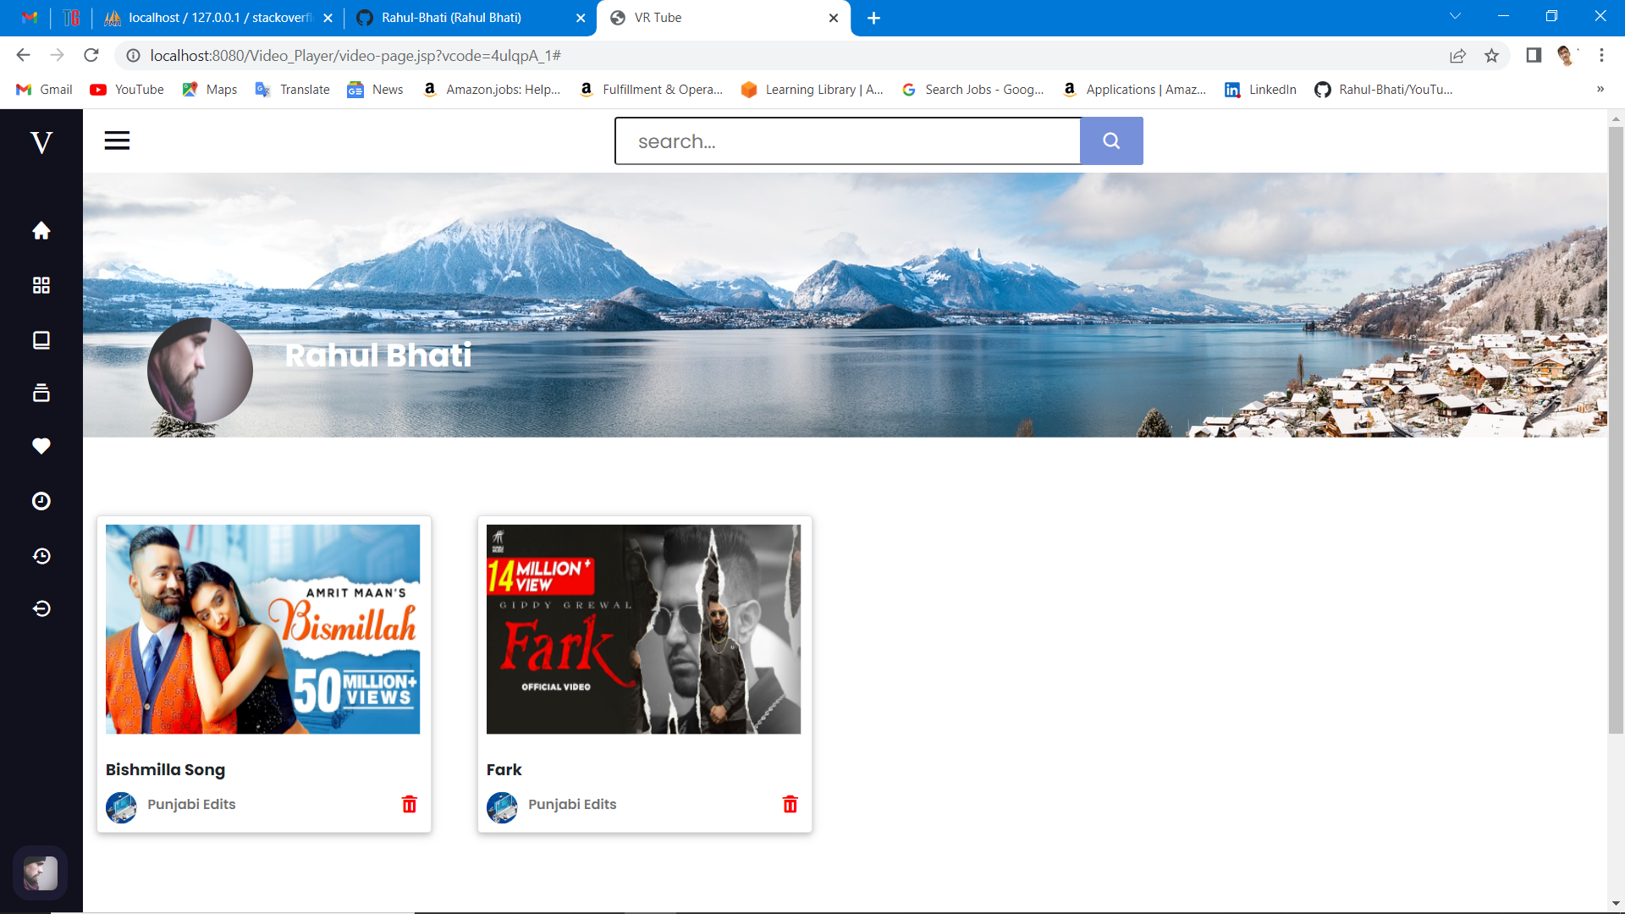This screenshot has height=914, width=1625.
Task: Open the Fark video thumbnail
Action: coord(643,629)
